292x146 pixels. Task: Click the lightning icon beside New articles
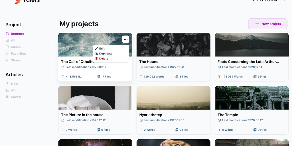coord(7,84)
